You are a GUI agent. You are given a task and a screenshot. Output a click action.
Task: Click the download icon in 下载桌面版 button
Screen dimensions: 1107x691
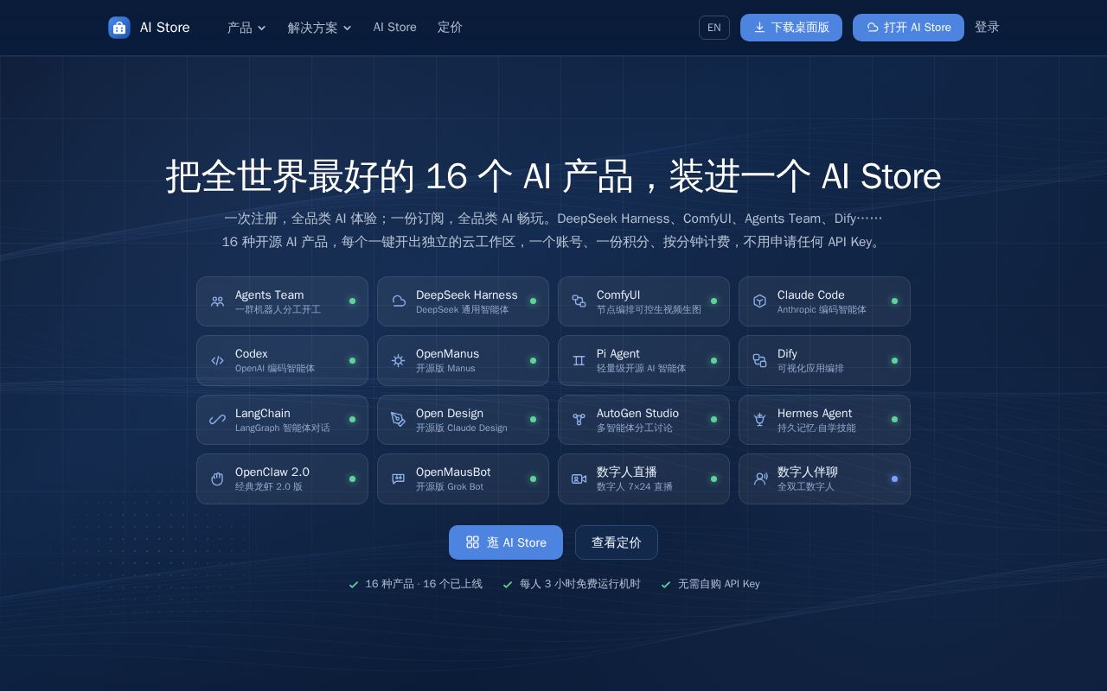coord(759,28)
